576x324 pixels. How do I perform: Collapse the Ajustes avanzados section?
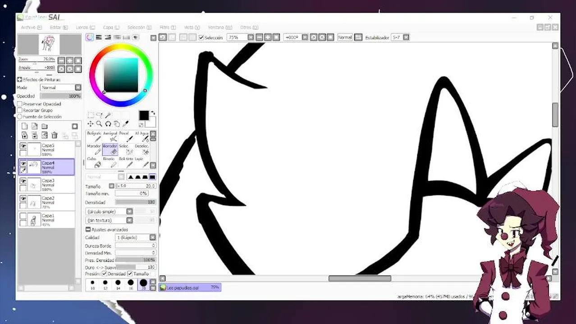pos(88,229)
